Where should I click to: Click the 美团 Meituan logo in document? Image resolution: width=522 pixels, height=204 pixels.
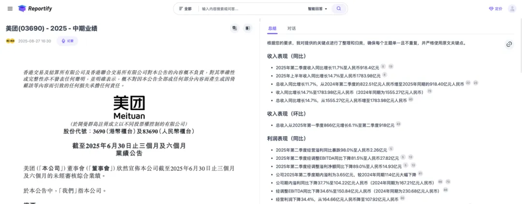tap(129, 108)
